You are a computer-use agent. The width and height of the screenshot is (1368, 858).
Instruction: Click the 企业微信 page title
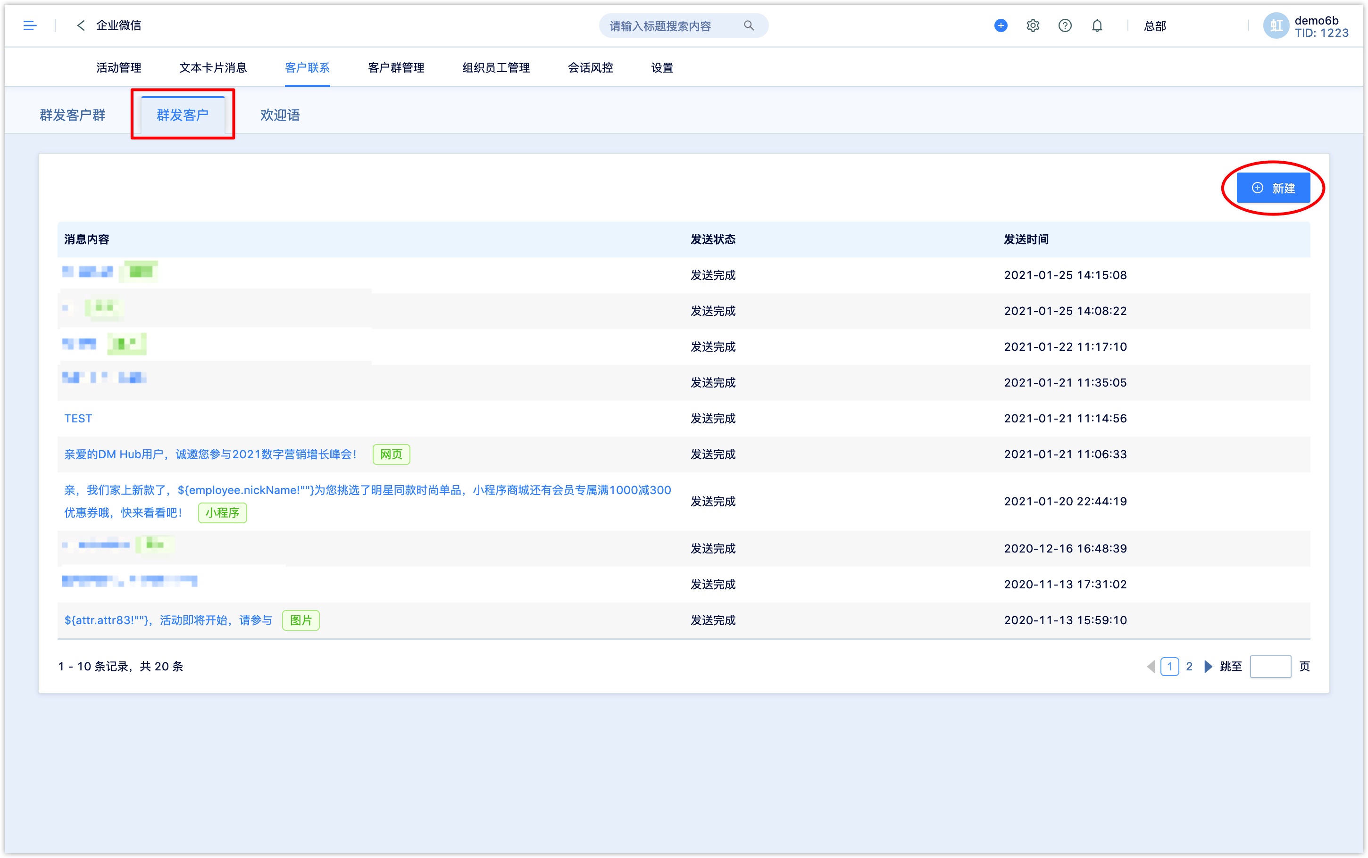click(x=118, y=25)
